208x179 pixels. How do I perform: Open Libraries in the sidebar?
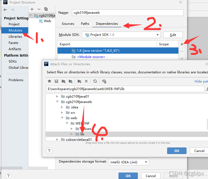tap(15, 37)
